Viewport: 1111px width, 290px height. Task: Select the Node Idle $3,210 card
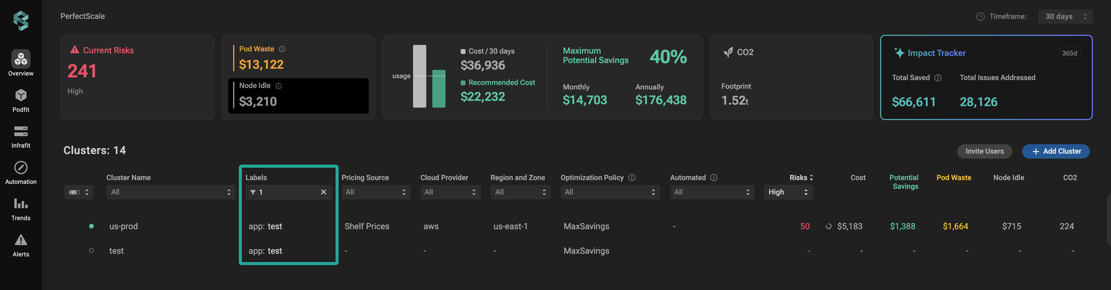click(x=299, y=96)
